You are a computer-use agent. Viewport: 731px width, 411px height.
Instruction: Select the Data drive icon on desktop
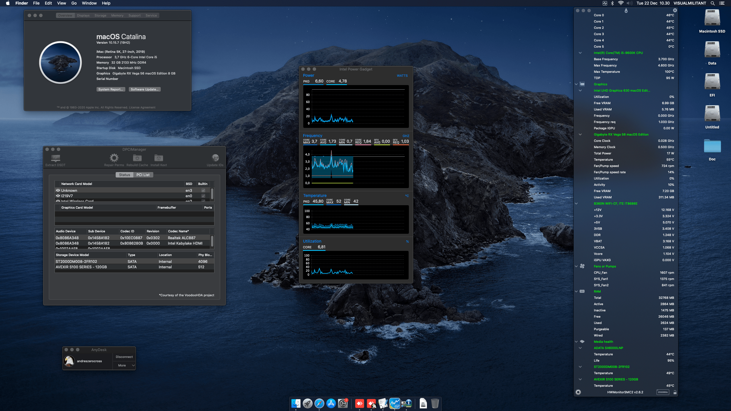(712, 50)
